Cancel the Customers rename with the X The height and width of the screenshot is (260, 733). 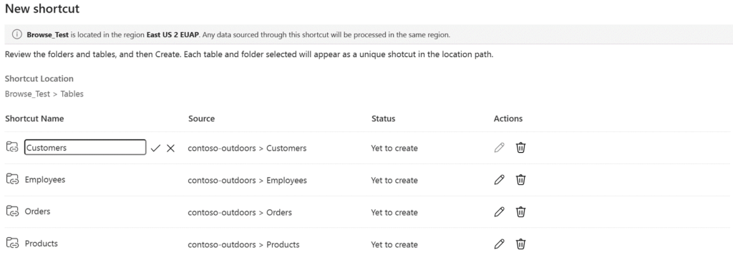170,148
